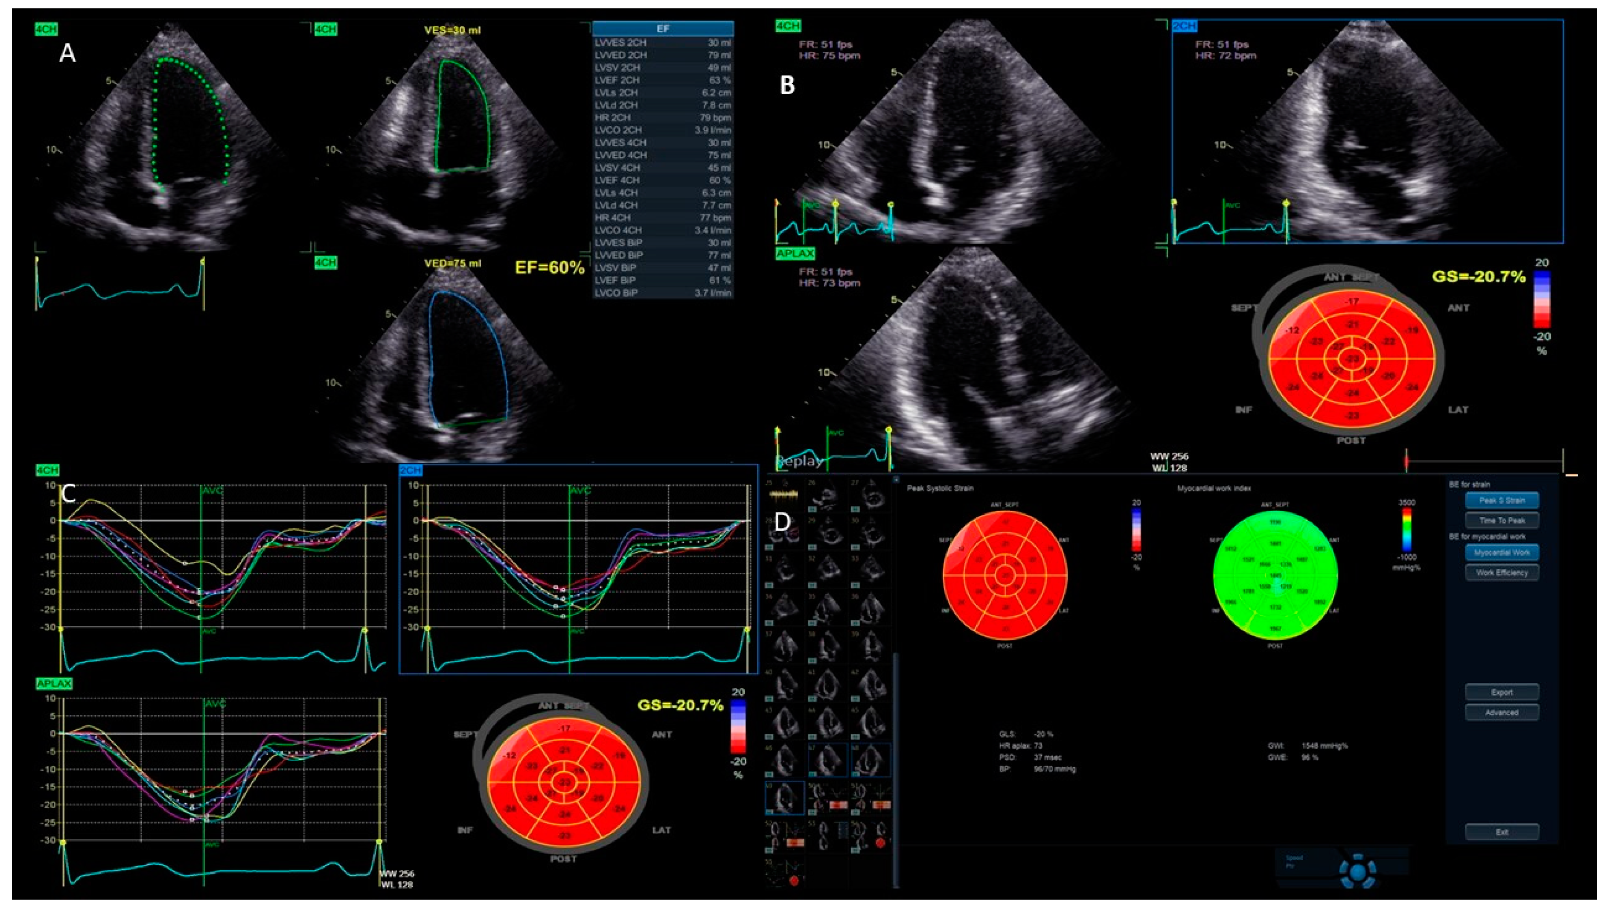1611x908 pixels.
Task: Click the Peak S Strain button
Action: click(1501, 501)
